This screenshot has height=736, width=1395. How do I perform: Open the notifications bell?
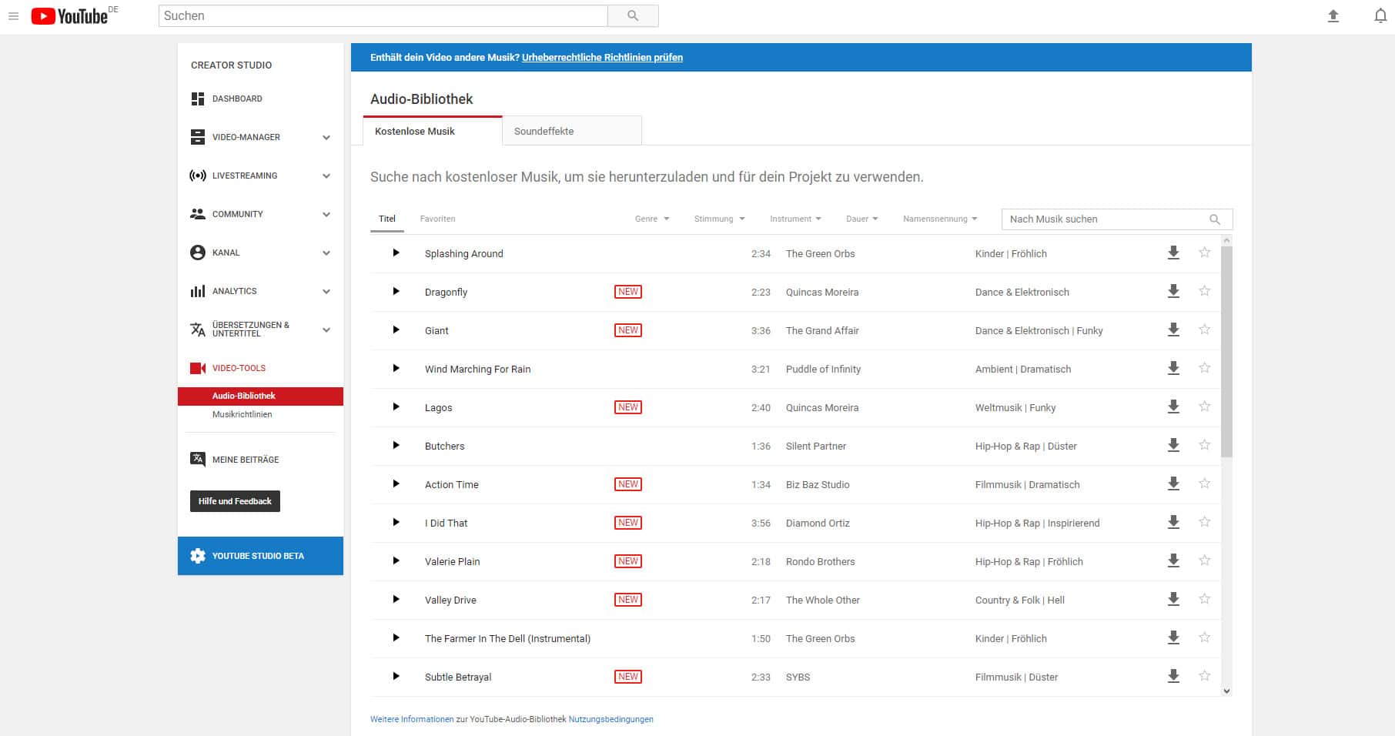[x=1380, y=15]
